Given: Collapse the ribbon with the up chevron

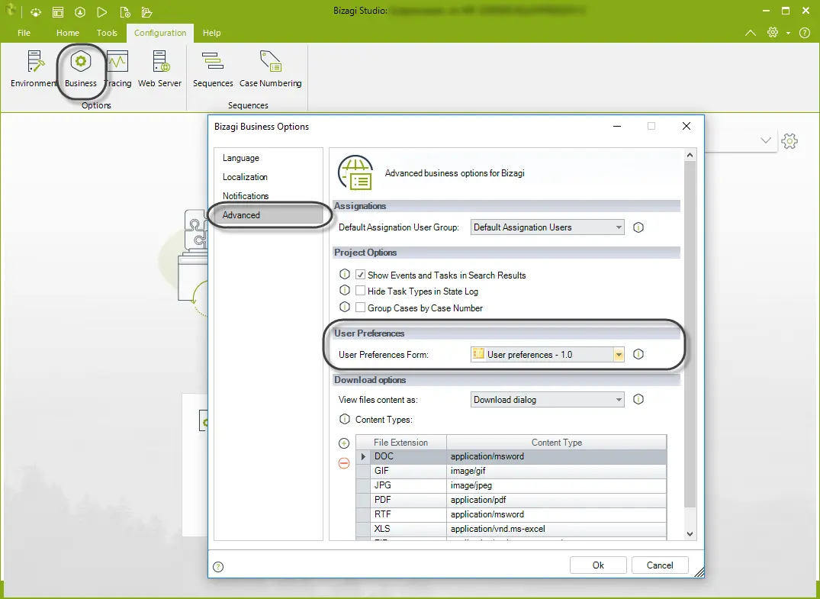Looking at the screenshot, I should (751, 33).
